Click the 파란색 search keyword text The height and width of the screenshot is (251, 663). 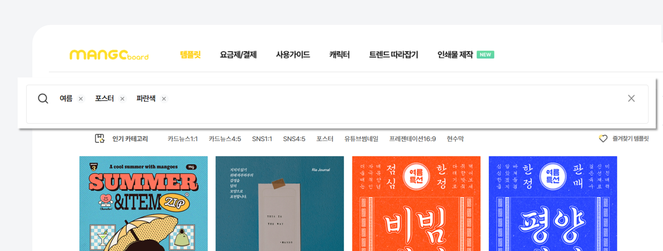pyautogui.click(x=146, y=99)
